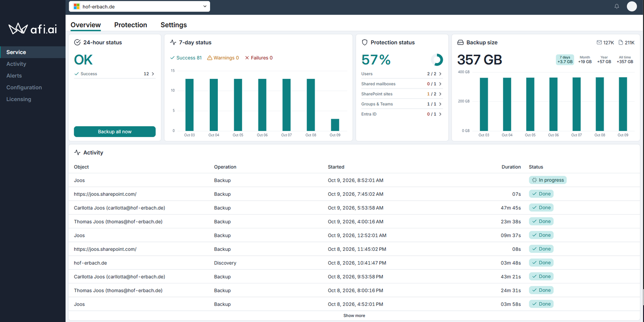Select the Year backup size range

pos(604,59)
